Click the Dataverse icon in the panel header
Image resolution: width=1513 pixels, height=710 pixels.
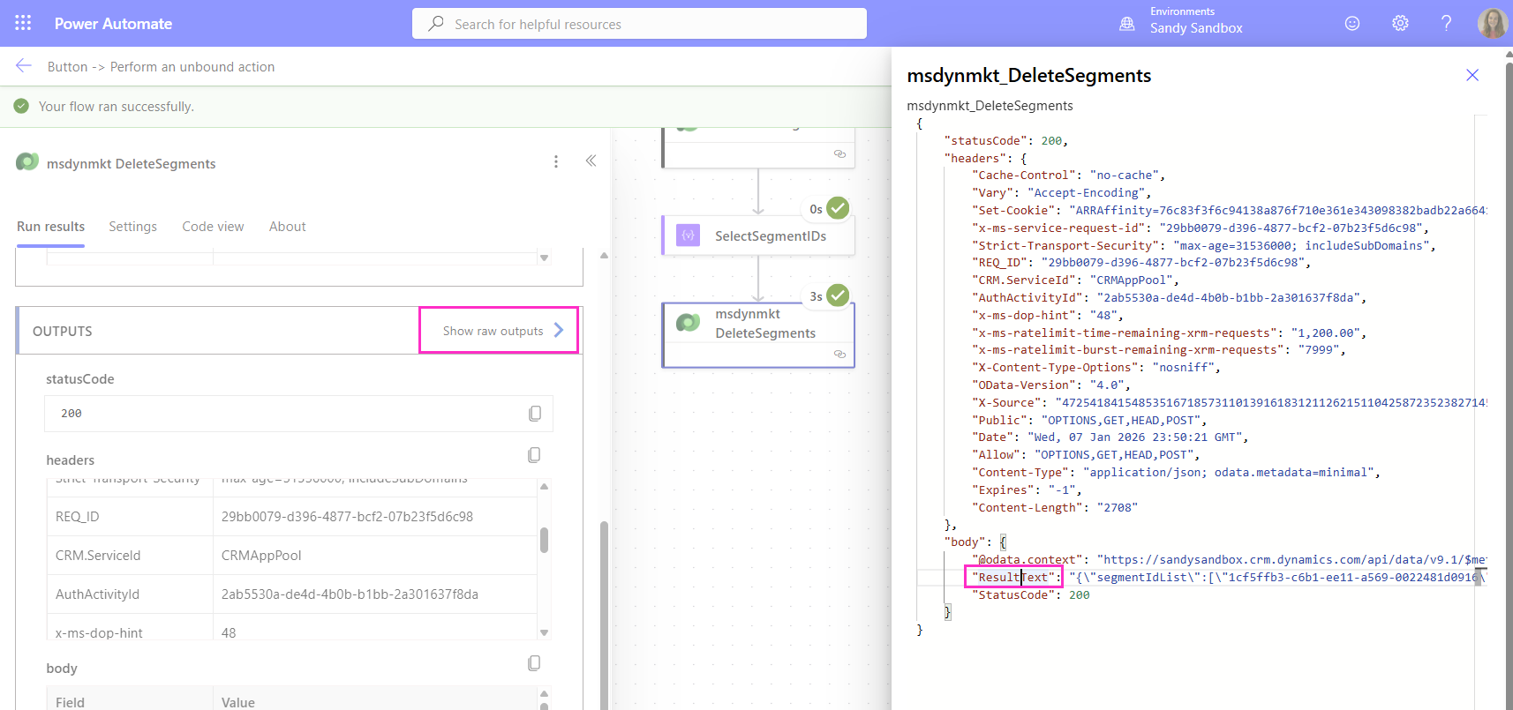pyautogui.click(x=27, y=162)
